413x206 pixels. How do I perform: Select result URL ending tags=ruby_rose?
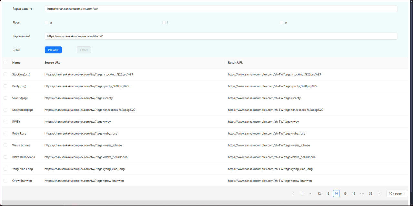click(x=267, y=133)
